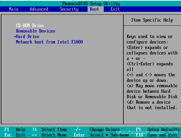
Task: Click the Esc Exit key legend
Action: pyautogui.click(x=15, y=135)
